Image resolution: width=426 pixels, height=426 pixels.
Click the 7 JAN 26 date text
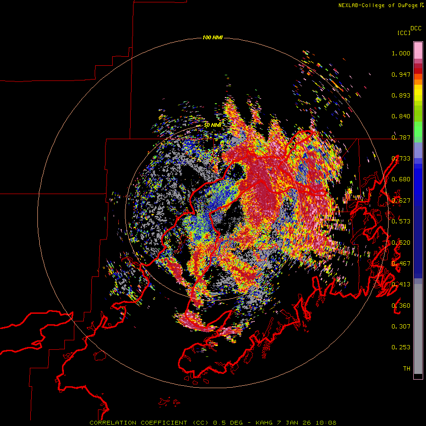294,423
